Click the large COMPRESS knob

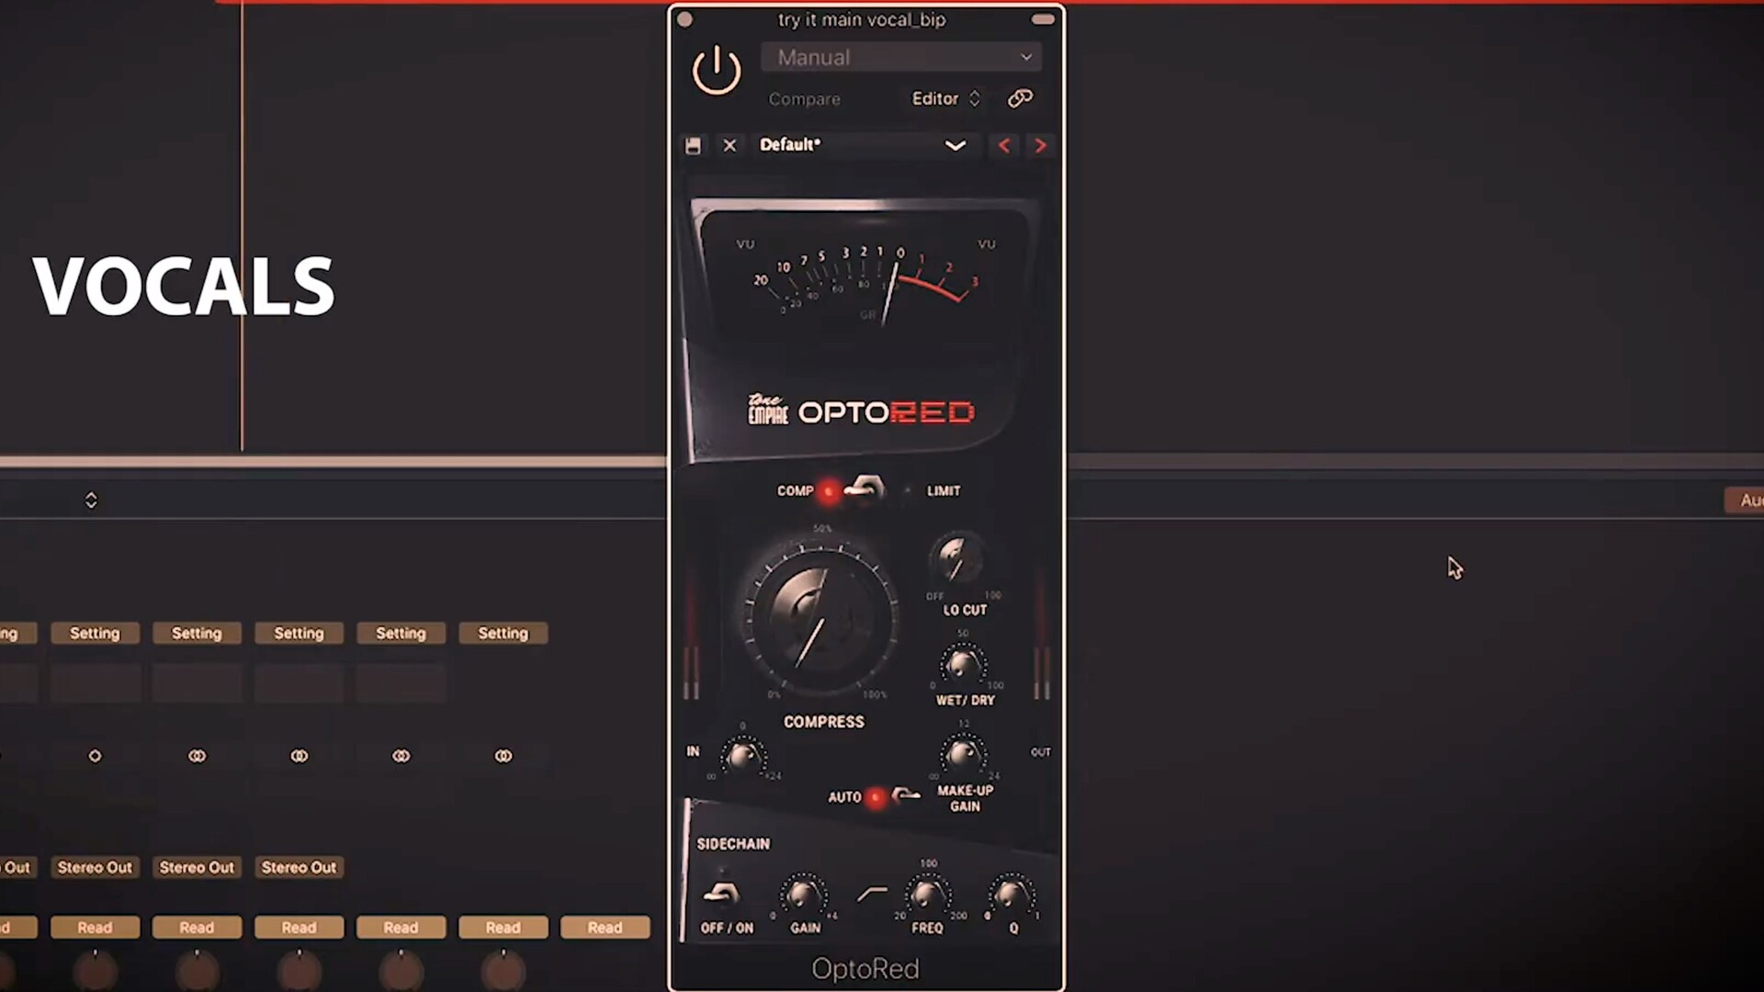[x=821, y=616]
